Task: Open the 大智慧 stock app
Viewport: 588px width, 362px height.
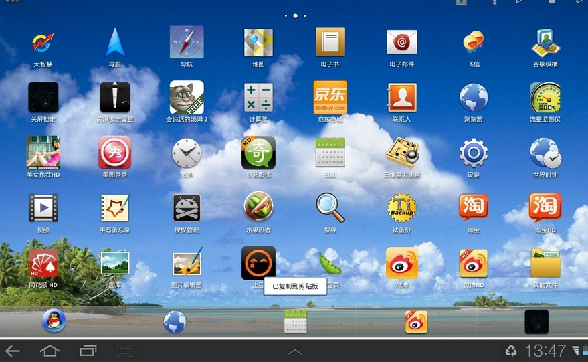Action: 43,42
